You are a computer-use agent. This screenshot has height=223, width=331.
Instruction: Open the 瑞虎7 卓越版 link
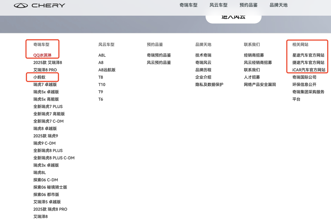tap(45, 85)
